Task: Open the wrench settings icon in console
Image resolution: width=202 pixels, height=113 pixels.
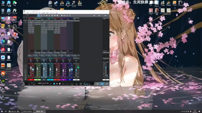Action: coord(26,22)
